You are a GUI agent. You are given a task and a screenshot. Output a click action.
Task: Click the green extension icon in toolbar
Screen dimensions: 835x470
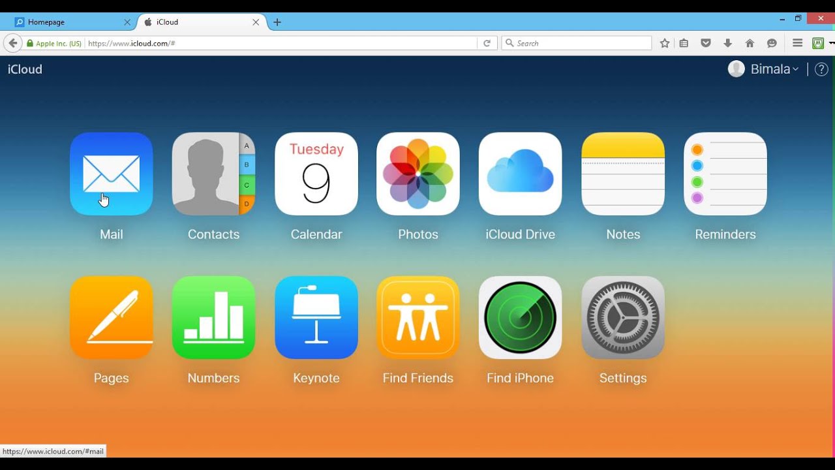point(818,43)
